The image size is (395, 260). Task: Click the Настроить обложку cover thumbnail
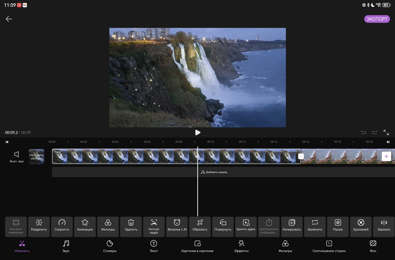tap(37, 157)
